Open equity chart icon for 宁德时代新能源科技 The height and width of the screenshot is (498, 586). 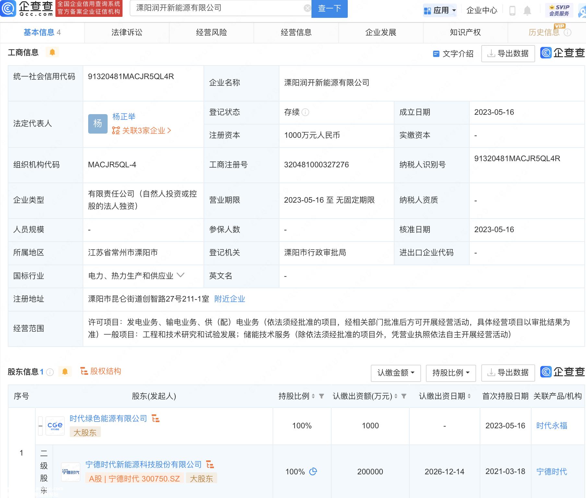210,465
